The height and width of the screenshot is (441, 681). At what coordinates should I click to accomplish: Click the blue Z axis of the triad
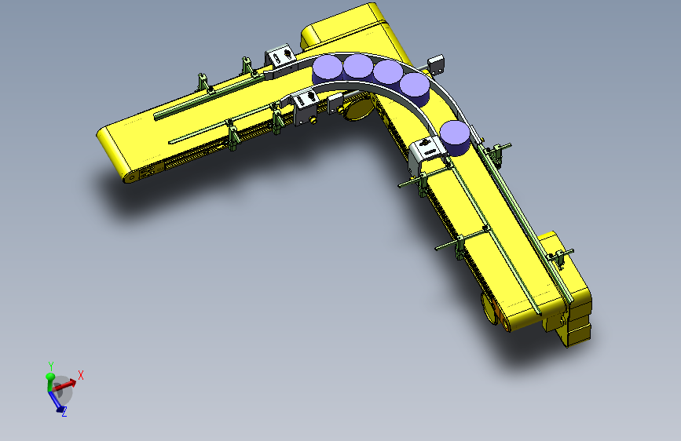[x=57, y=402]
